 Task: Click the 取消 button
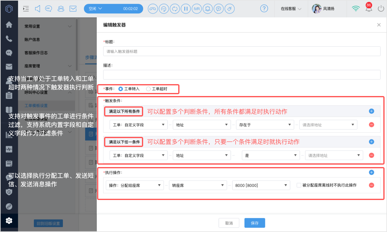pos(229,223)
